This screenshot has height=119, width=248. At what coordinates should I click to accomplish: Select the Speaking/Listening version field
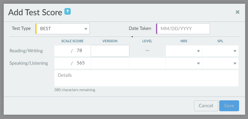pyautogui.click(x=110, y=63)
